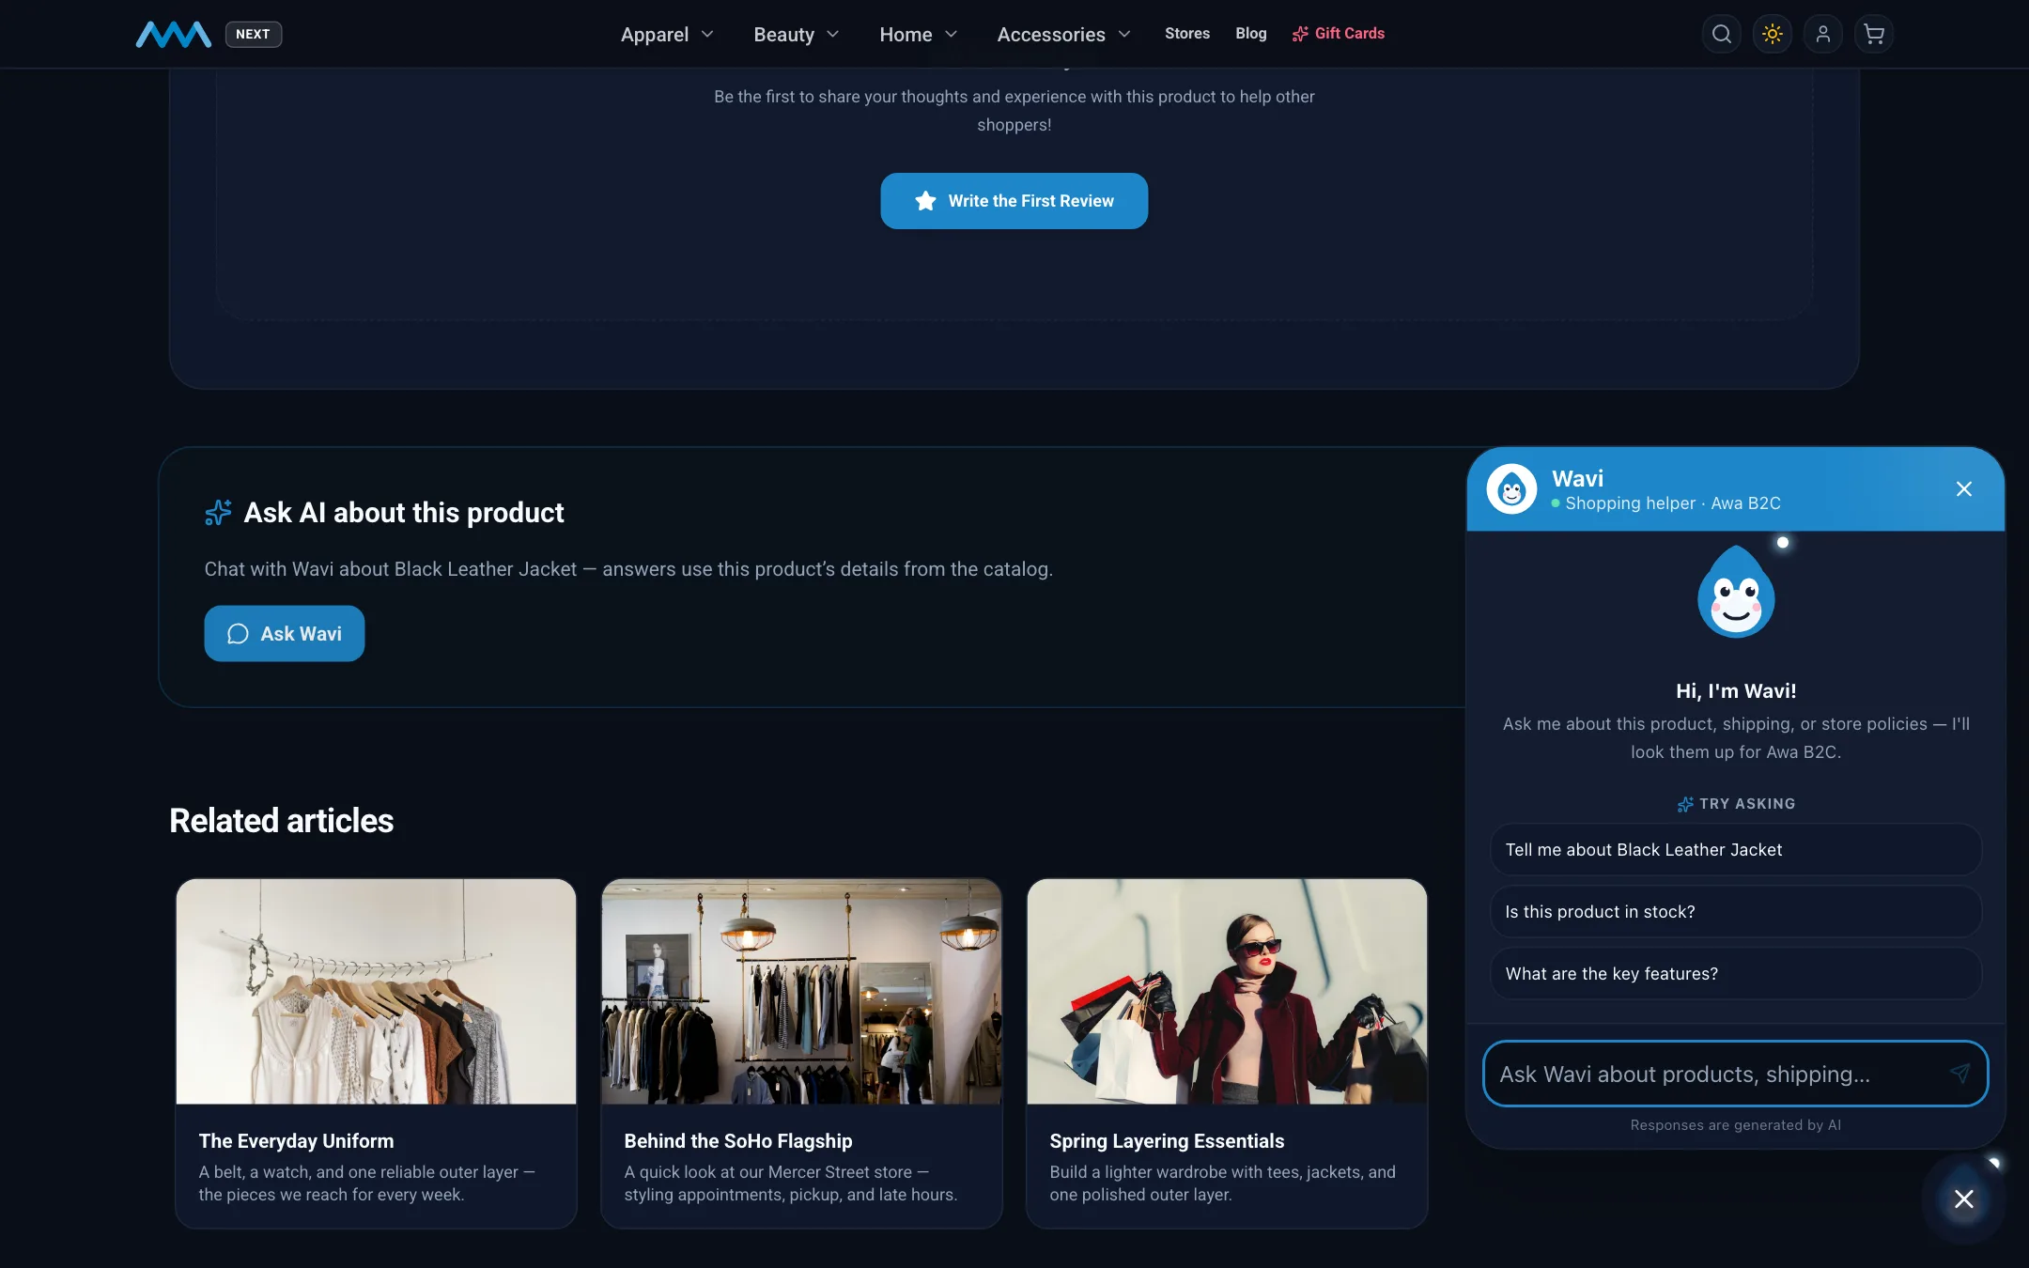Image resolution: width=2029 pixels, height=1268 pixels.
Task: Click the send message paper plane icon
Action: [x=1959, y=1074]
